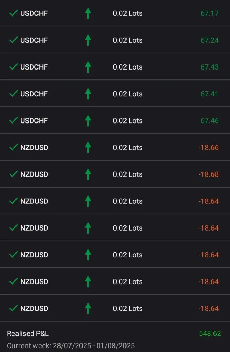Tap the checkmark on the -18.66 NZDUSD trade
Screen dimensions: 230x352
pos(13,148)
